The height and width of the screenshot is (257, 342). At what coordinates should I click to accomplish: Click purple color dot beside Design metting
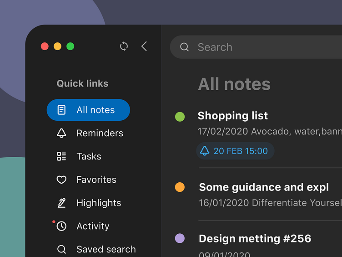click(x=180, y=238)
